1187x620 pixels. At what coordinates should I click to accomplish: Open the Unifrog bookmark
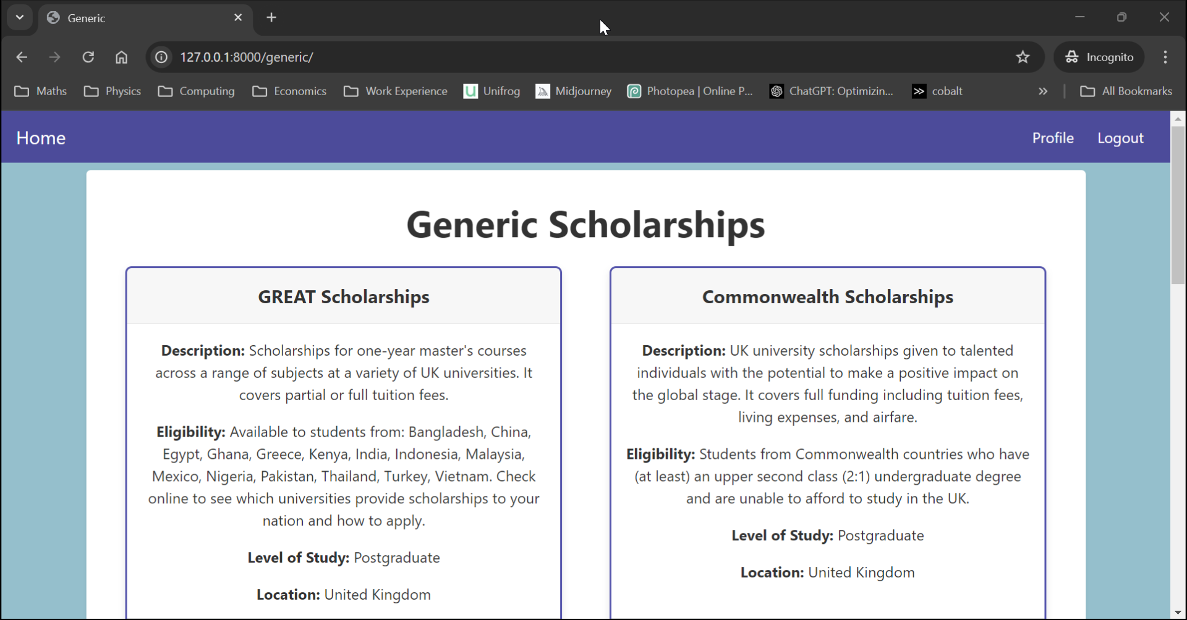[492, 91]
